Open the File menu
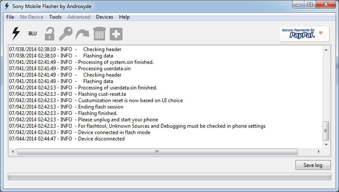 click(x=10, y=17)
